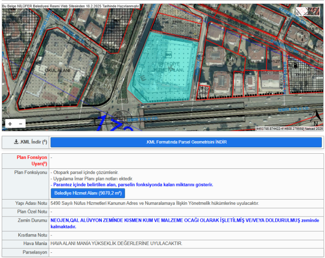Screen dimensions: 325x258
Task: Zoom out of the map with minus button
Action: (x=20, y=124)
